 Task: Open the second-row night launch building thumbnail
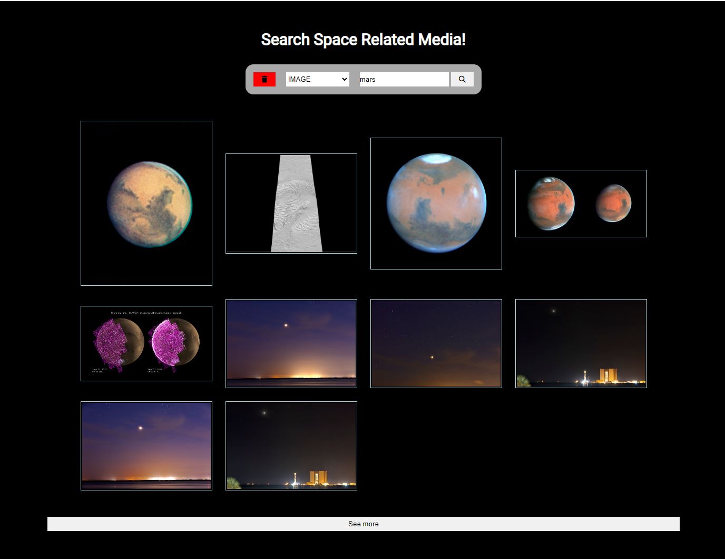point(581,343)
